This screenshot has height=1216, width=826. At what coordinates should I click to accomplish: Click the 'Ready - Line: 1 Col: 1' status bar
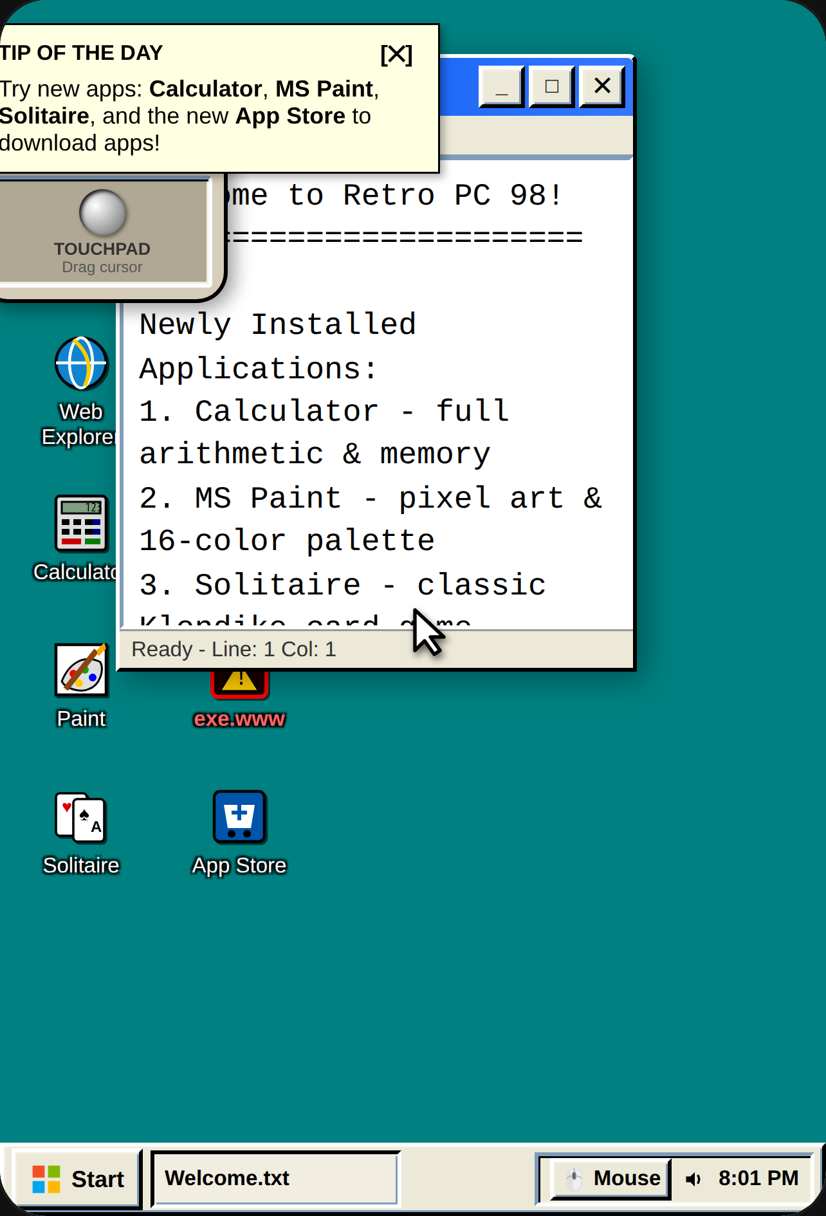pyautogui.click(x=377, y=649)
